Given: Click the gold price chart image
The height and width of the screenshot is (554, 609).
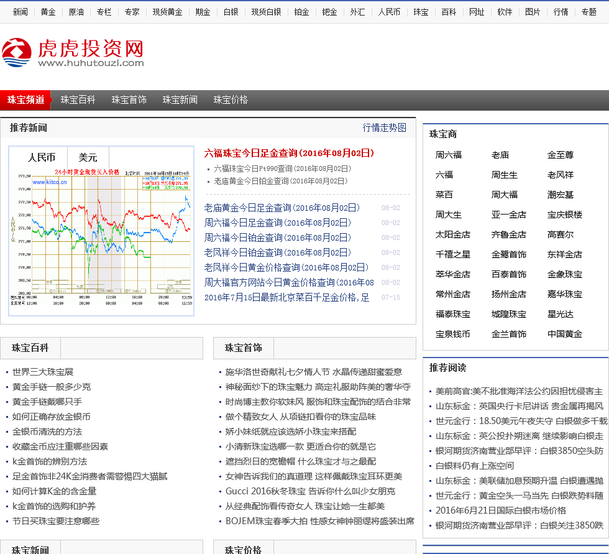Looking at the screenshot, I should [x=101, y=239].
